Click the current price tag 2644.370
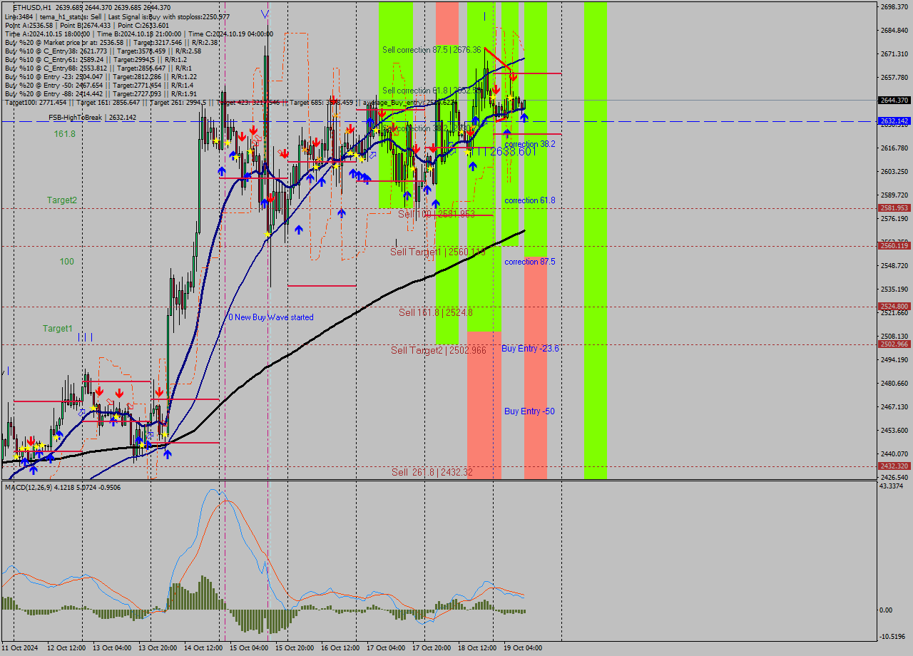913x656 pixels. [x=894, y=101]
